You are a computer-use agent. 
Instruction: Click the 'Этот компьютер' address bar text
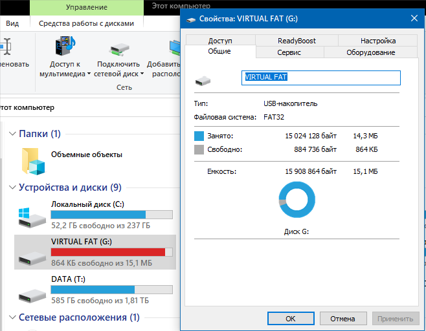click(27, 107)
